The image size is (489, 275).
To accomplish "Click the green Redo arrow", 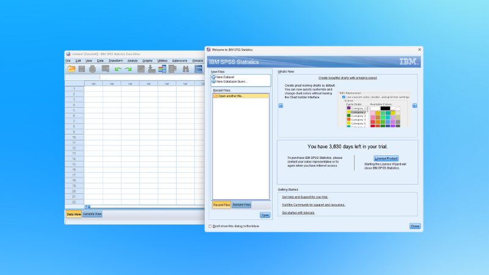I will click(128, 69).
